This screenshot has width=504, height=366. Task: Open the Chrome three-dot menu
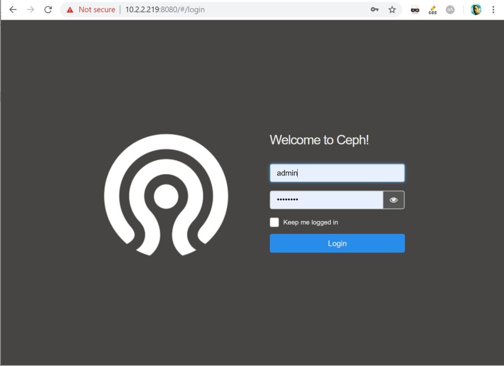494,9
